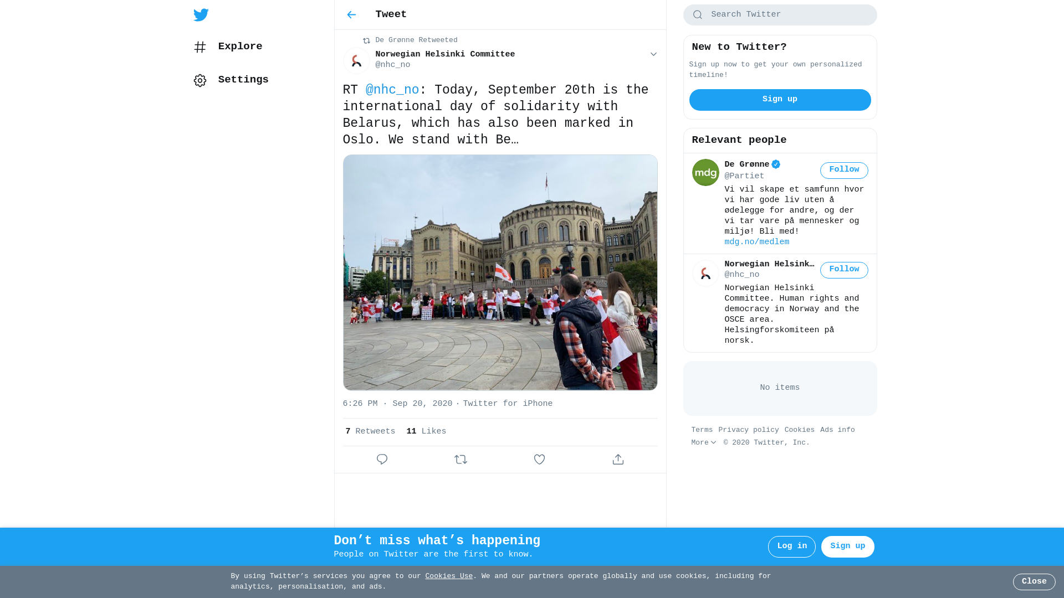Click in the Search Twitter field
Viewport: 1064px width, 598px height.
click(787, 15)
